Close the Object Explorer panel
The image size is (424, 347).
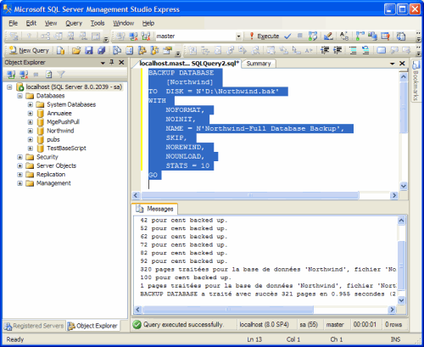pos(121,62)
